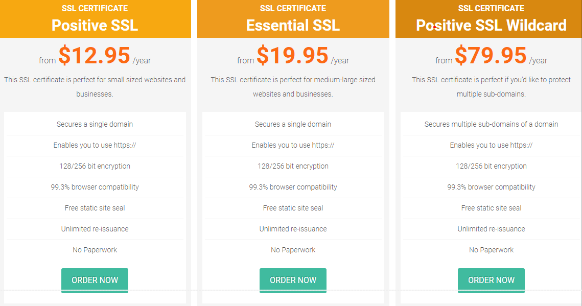Click 'Secures a single domain' in Essential SSL
This screenshot has height=306, width=582.
point(293,124)
